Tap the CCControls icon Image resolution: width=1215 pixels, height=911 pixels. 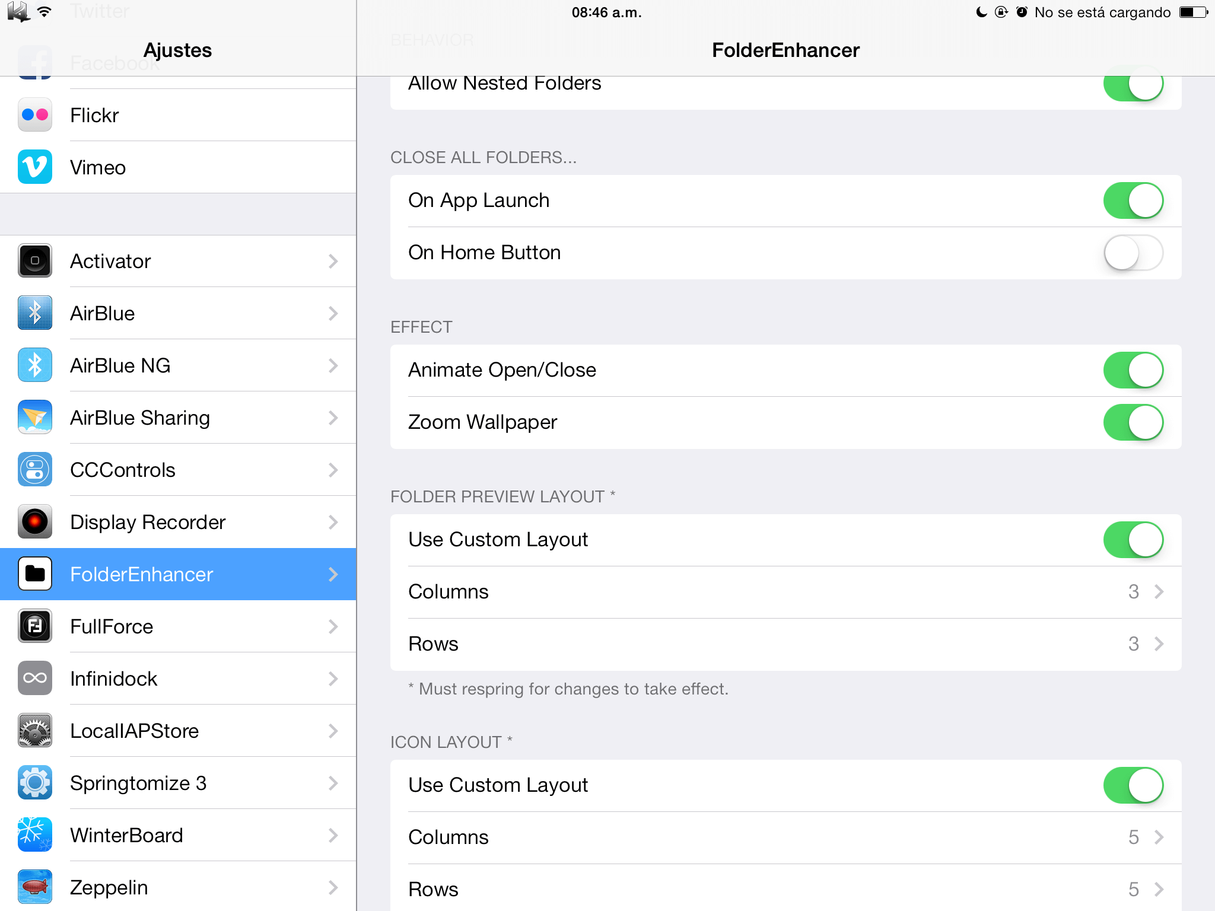click(x=35, y=470)
